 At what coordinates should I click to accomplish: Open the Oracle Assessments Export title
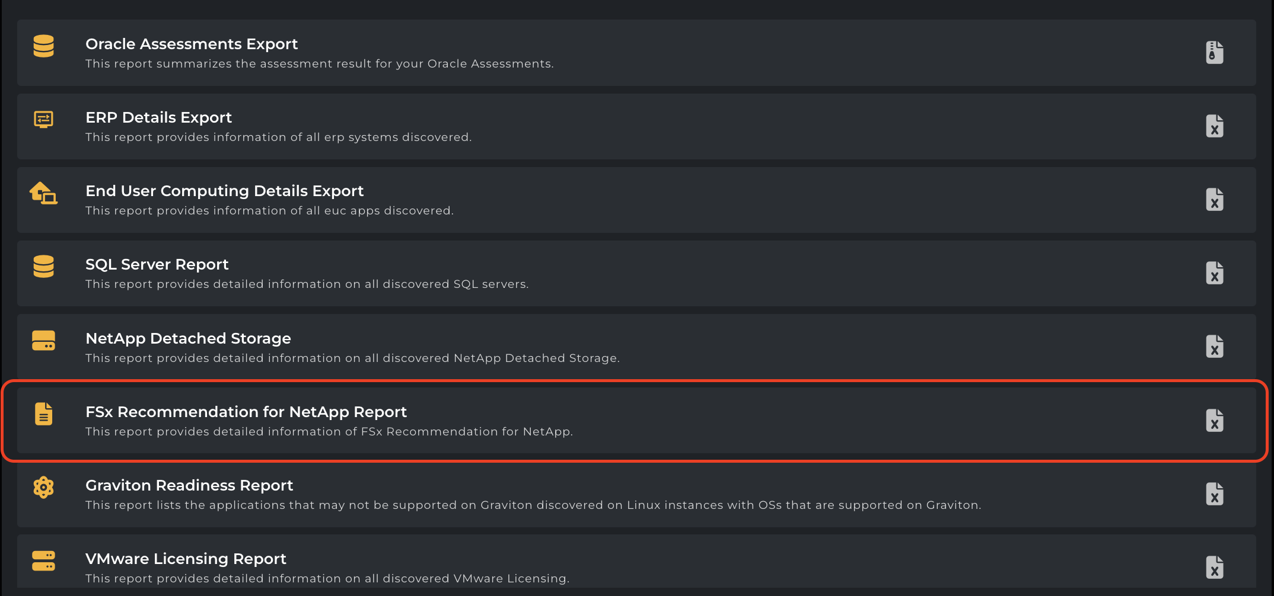tap(192, 44)
